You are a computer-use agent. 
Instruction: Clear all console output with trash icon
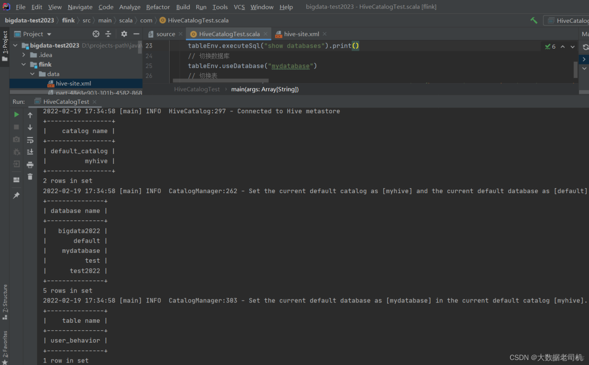click(30, 177)
